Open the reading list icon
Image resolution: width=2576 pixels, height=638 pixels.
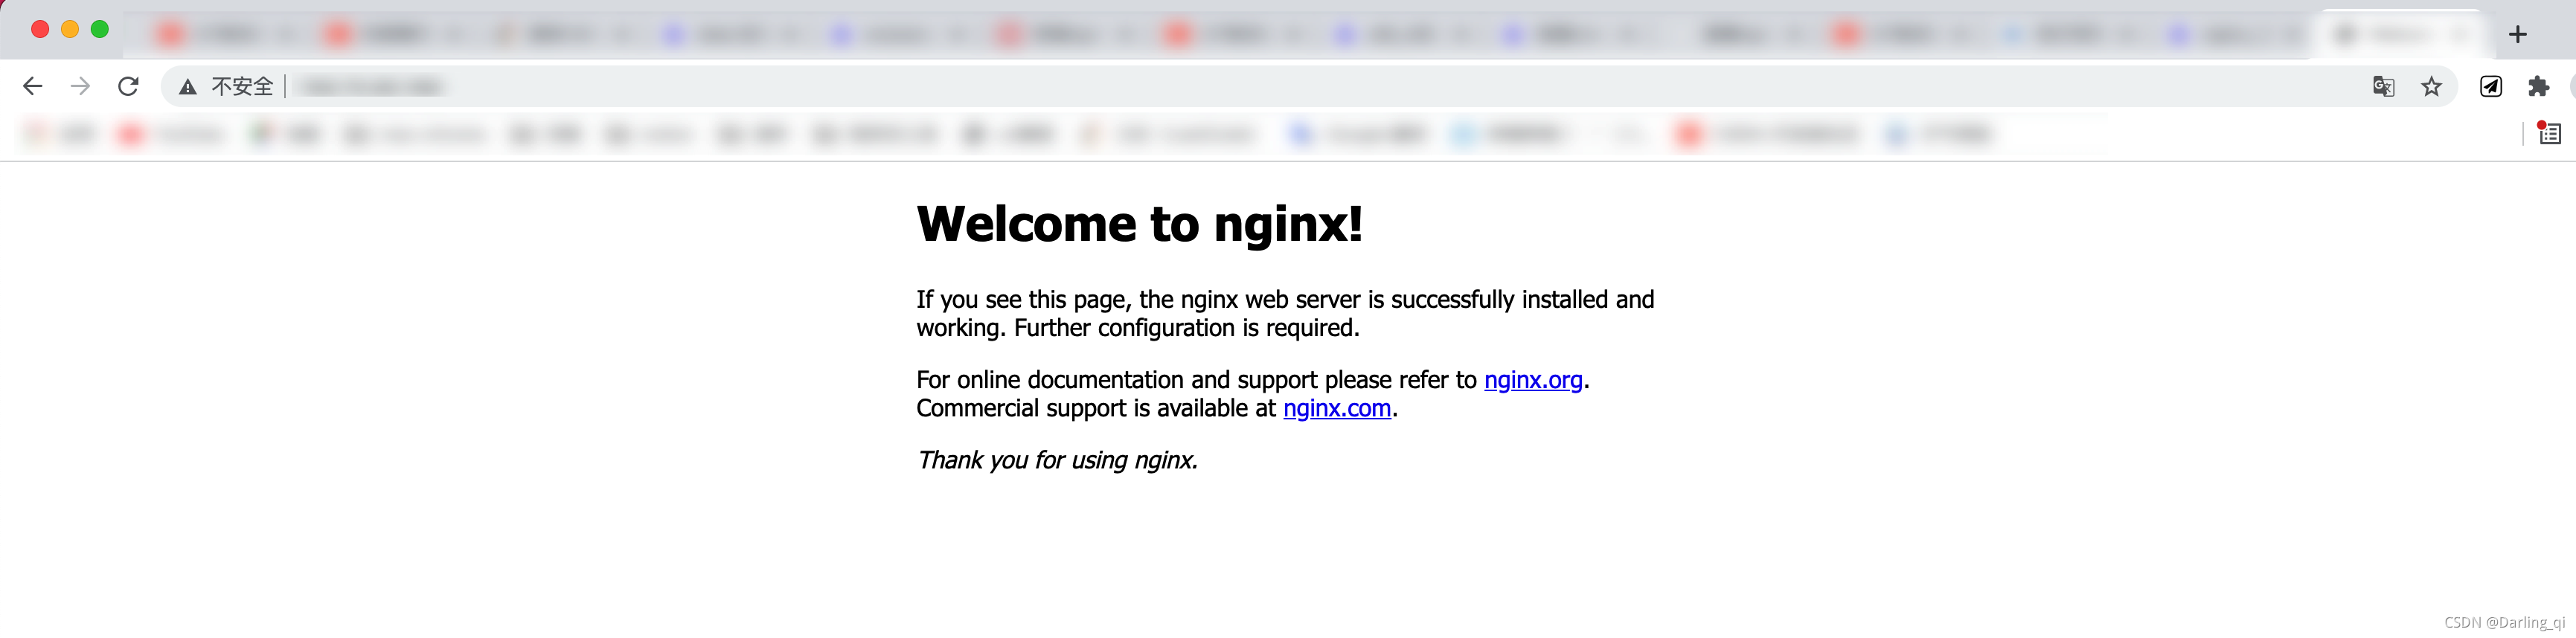(2549, 133)
